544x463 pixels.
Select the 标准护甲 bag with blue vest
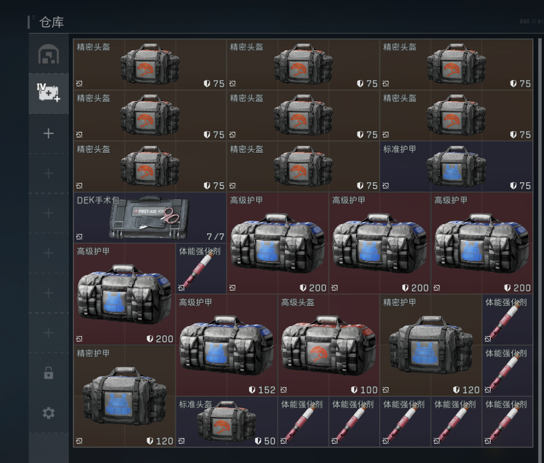(x=456, y=167)
